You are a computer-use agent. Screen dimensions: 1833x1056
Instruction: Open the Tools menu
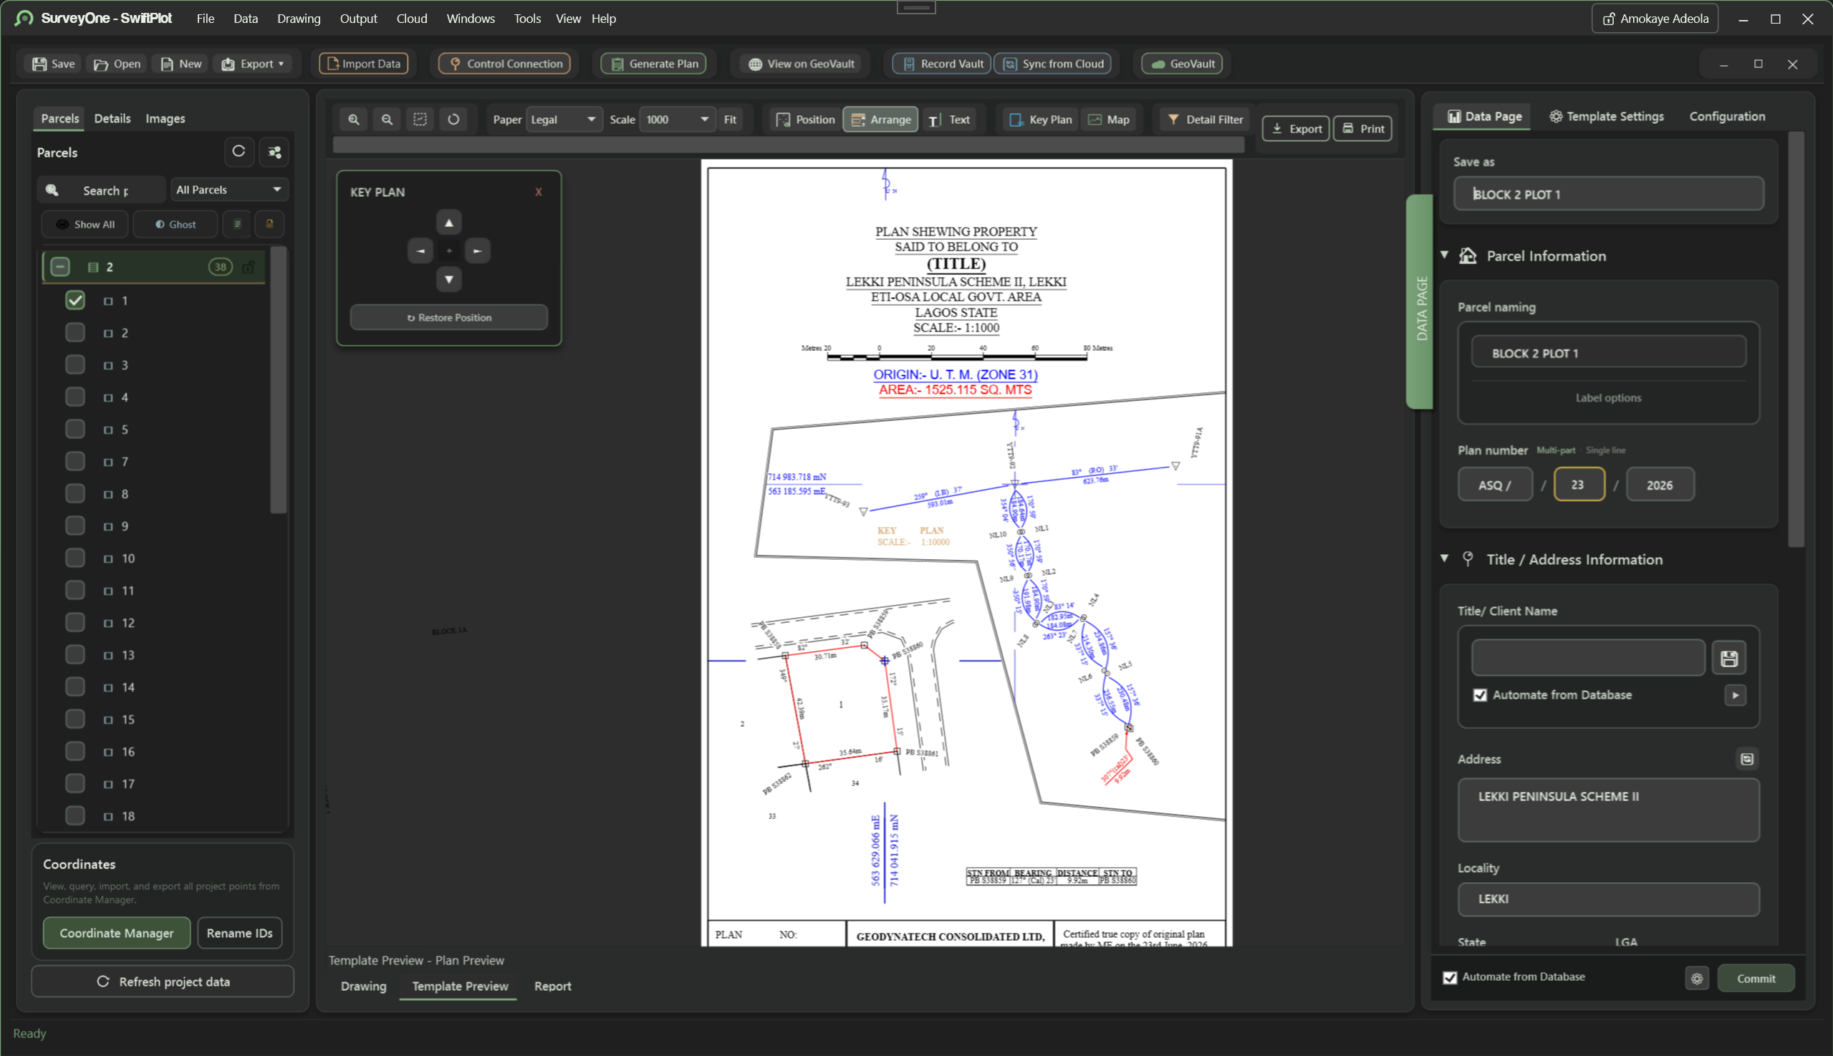[x=527, y=19]
